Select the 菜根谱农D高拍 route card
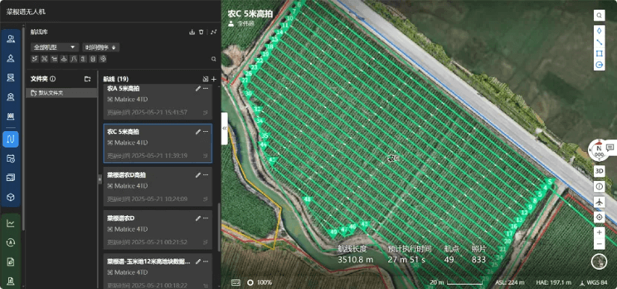 158,187
